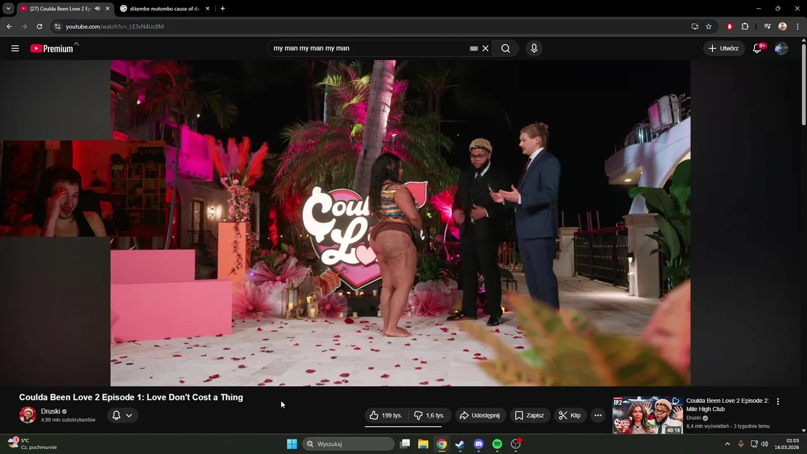Go back in browser history
This screenshot has height=454, width=807.
(x=9, y=26)
